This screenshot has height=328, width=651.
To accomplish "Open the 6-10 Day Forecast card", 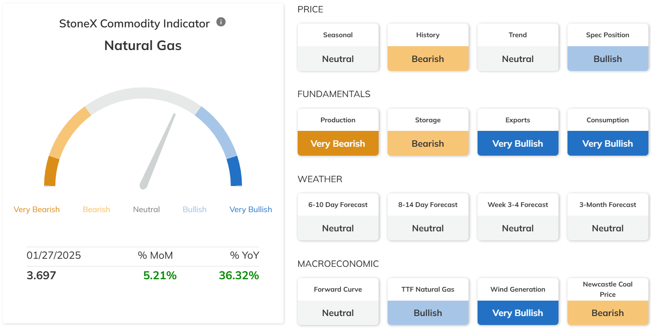I will 338,217.
